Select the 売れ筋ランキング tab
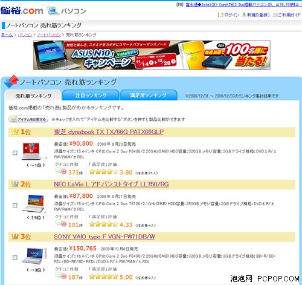Image resolution: width=302 pixels, height=285 pixels. [33, 96]
